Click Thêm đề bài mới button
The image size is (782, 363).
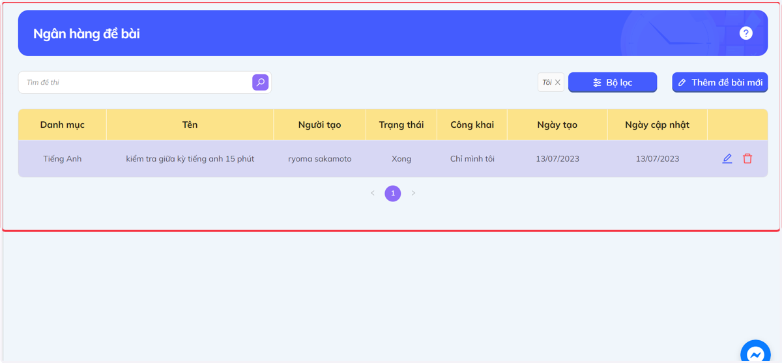click(x=720, y=82)
